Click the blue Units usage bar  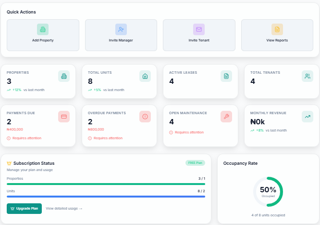[106, 197]
